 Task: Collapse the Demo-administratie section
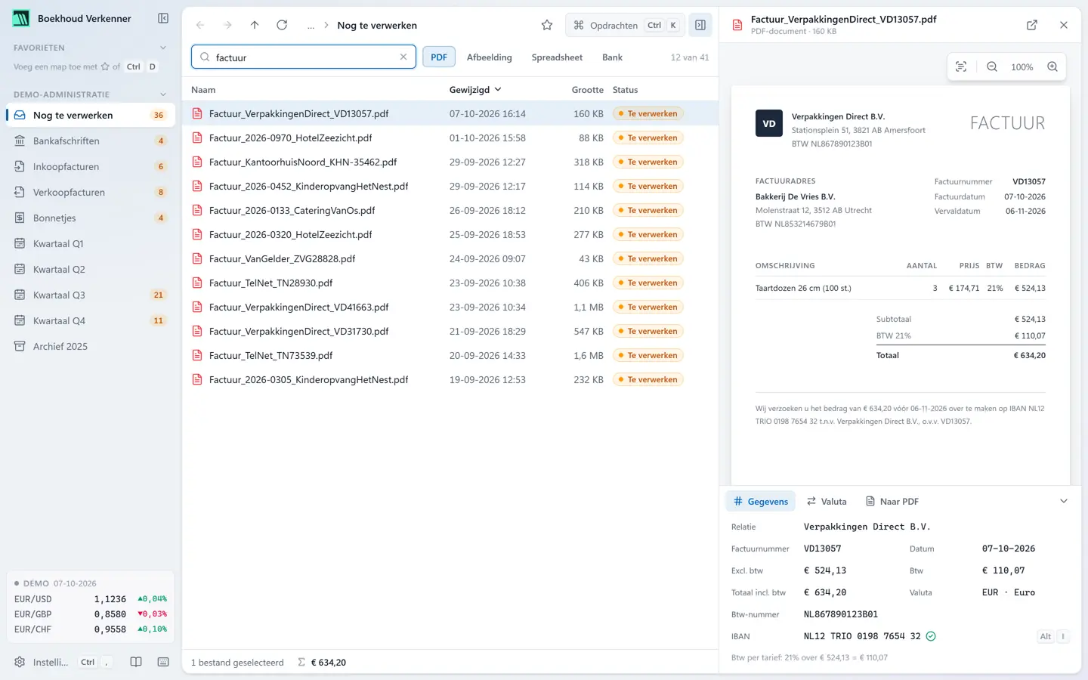[163, 94]
